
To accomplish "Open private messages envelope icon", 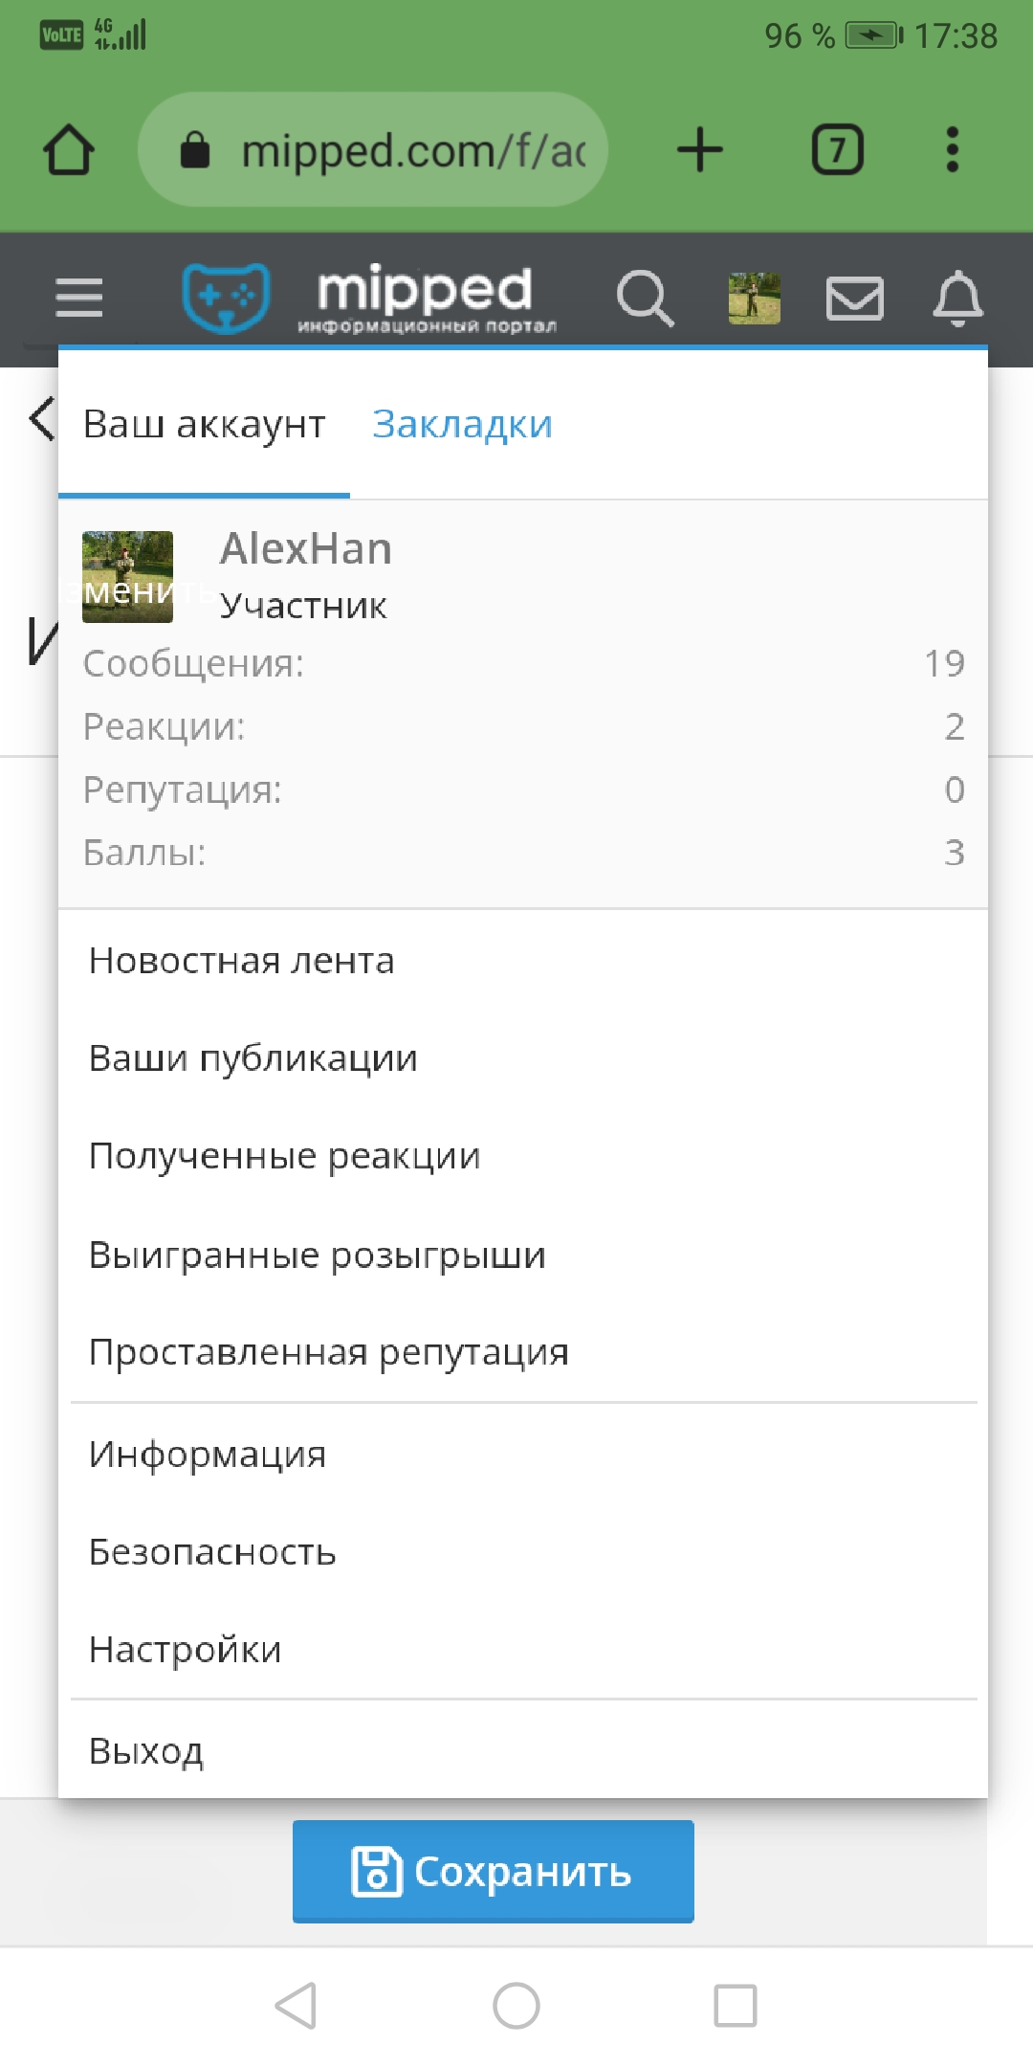I will click(x=854, y=298).
